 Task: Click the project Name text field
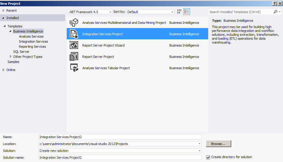[x=120, y=137]
